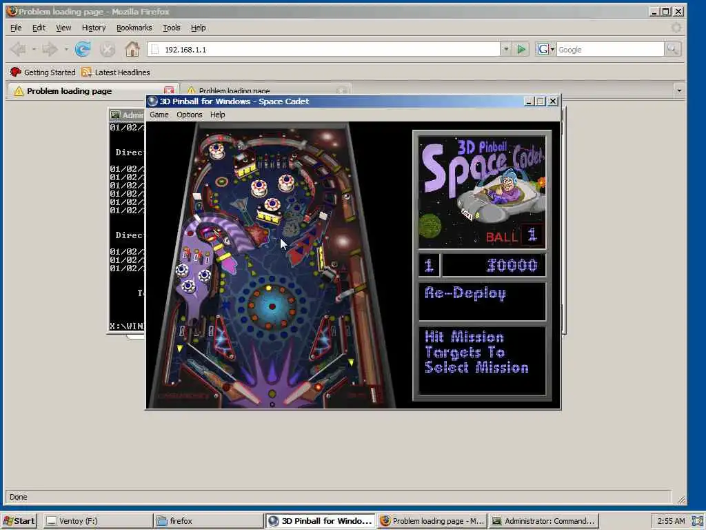Image resolution: width=706 pixels, height=530 pixels.
Task: Open the Help menu in 3D Pinball
Action: [217, 115]
